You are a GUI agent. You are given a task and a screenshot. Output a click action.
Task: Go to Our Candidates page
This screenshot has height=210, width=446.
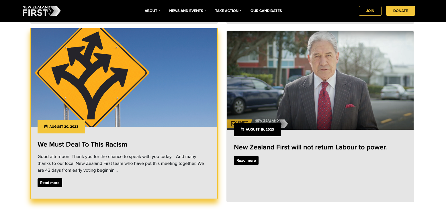click(x=266, y=11)
